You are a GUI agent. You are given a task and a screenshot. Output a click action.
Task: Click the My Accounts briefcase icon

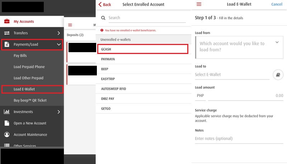(x=7, y=21)
